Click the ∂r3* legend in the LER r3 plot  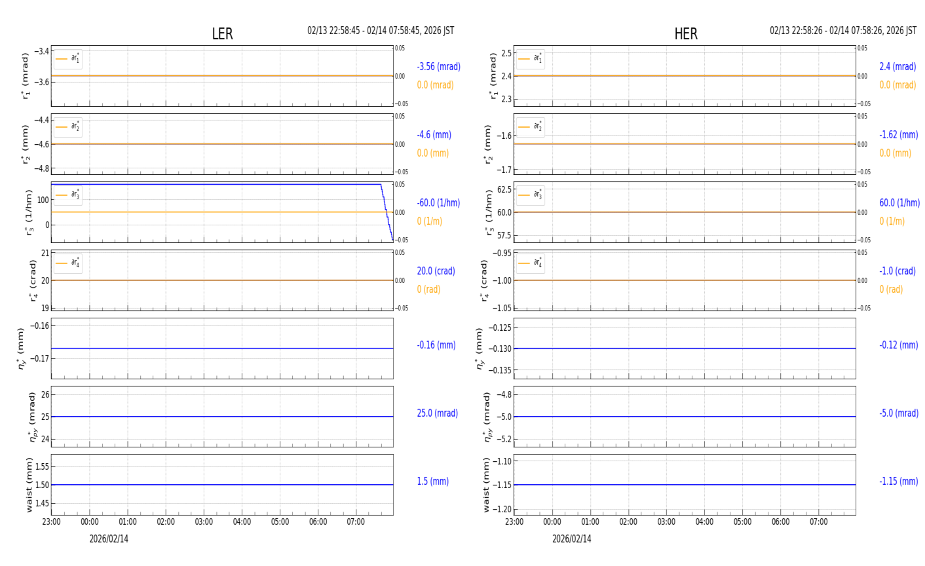point(68,195)
